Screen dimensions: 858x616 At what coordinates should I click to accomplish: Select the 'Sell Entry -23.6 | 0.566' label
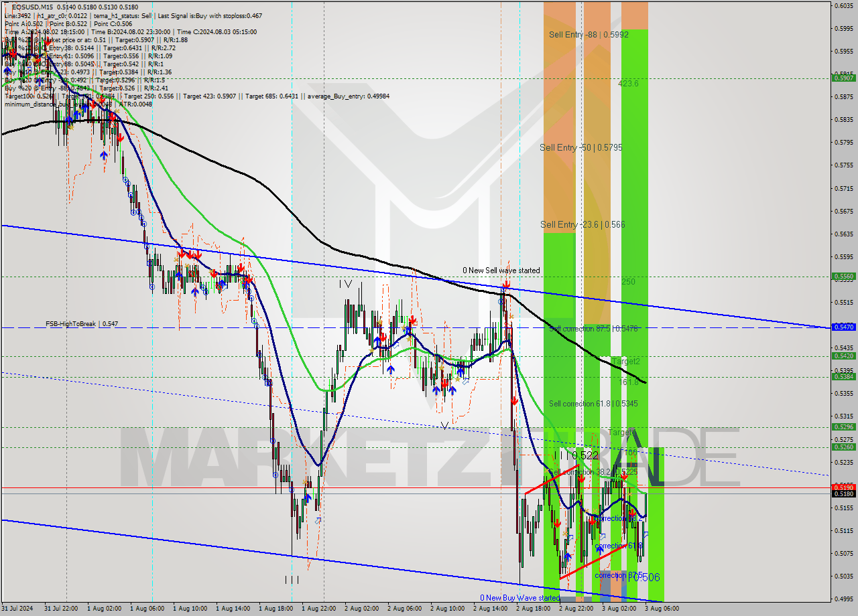pos(583,224)
